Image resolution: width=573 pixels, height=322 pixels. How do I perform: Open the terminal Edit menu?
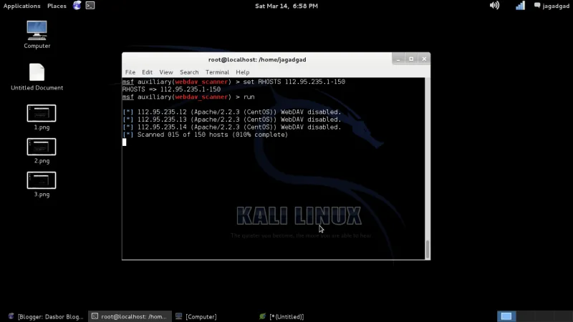(148, 72)
